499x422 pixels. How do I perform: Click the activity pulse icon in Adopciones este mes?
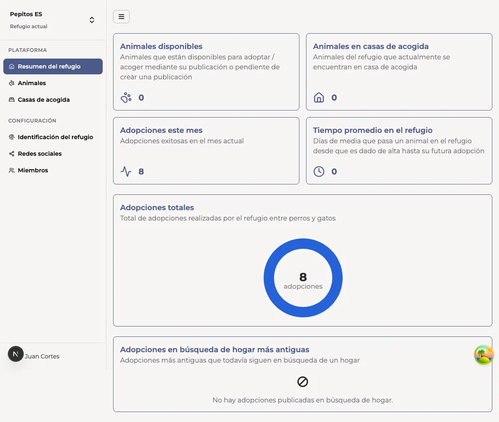tap(126, 172)
